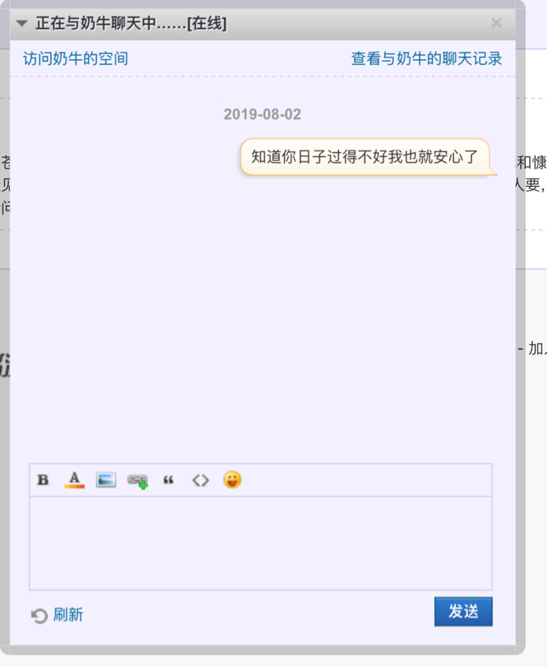The width and height of the screenshot is (547, 667).
Task: Select the chat bubble message 知道你日子过得不好
Action: click(364, 157)
